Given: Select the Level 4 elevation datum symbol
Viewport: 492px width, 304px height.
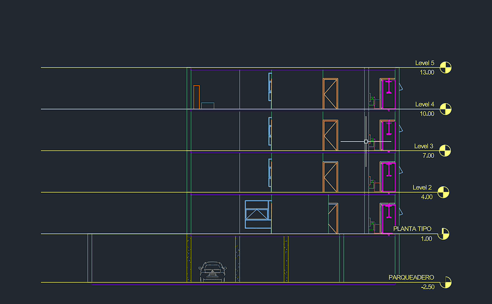Looking at the screenshot, I should click(x=445, y=109).
